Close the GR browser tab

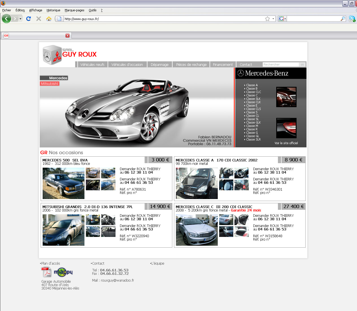point(68,36)
